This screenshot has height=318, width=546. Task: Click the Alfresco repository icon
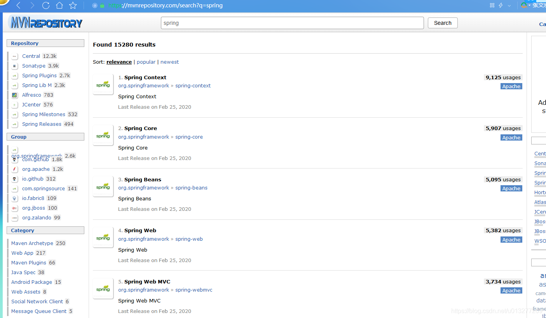[14, 95]
